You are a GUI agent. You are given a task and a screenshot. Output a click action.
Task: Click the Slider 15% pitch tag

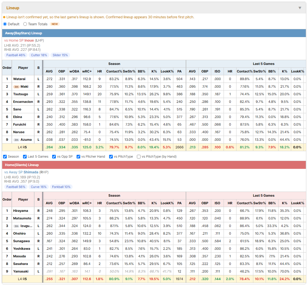60,55
